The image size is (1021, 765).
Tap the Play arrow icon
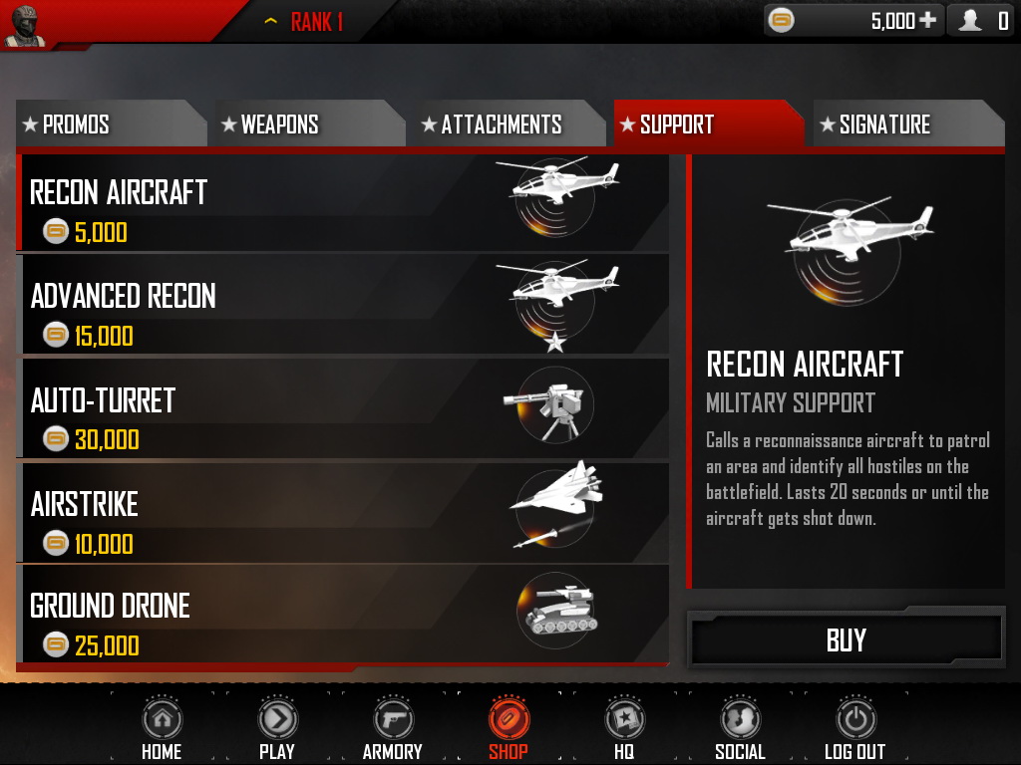click(278, 719)
